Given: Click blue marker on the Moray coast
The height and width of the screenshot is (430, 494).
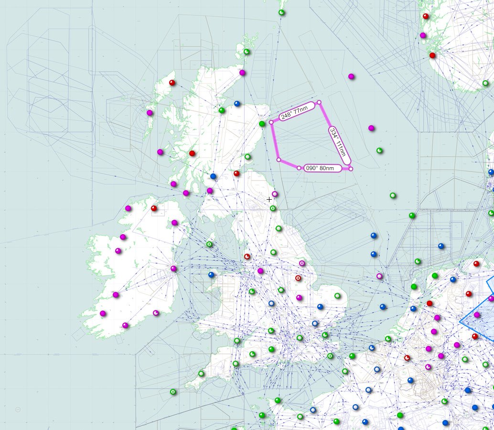Looking at the screenshot, I should (237, 104).
